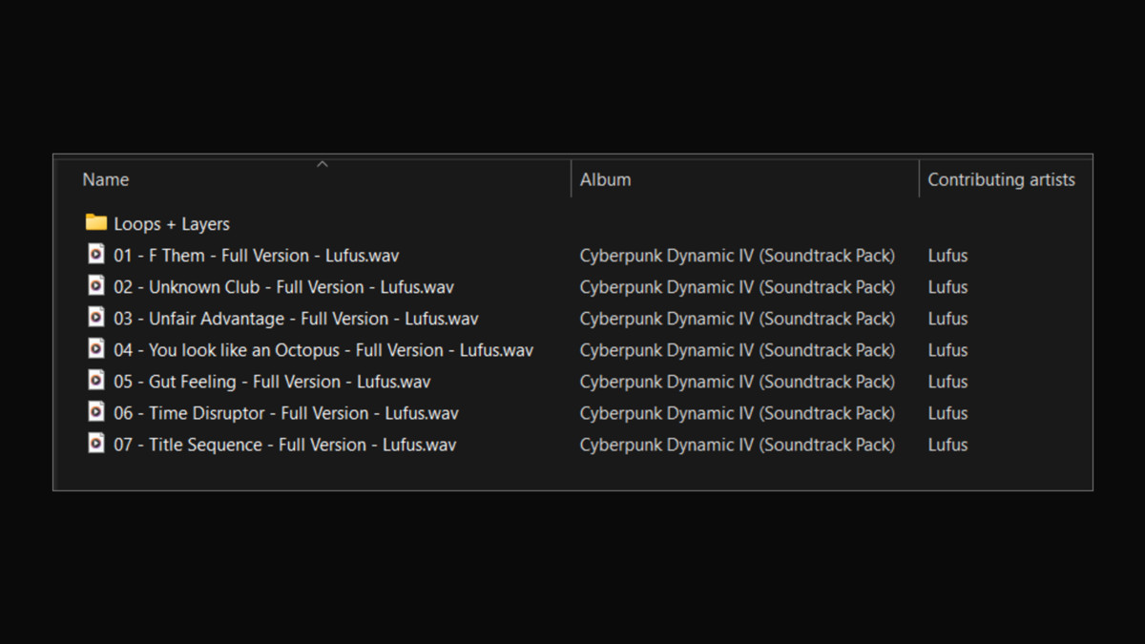Select file 01 - F Them - Full Version
Screen dimensions: 1145x644
click(256, 256)
